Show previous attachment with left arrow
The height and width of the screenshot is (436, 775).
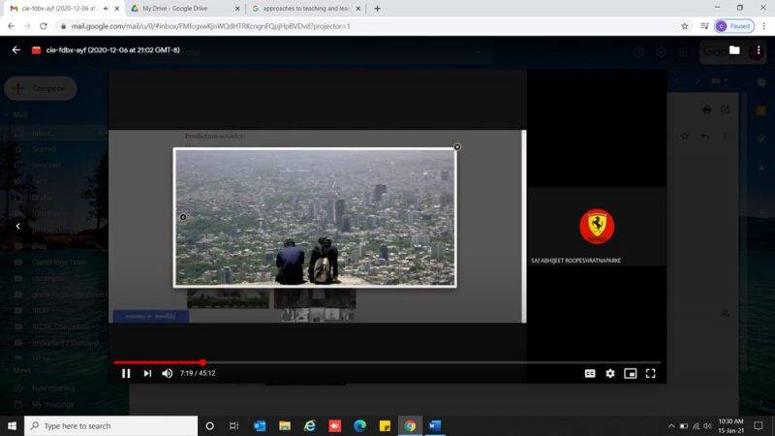coord(17,226)
